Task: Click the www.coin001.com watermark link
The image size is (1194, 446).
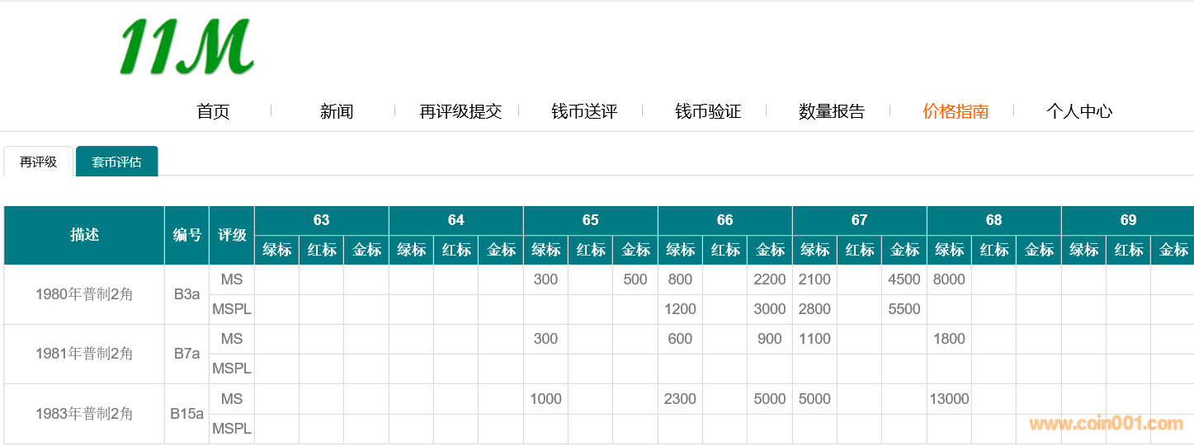Action: [1106, 424]
